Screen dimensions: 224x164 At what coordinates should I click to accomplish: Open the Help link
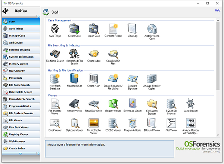point(218,10)
